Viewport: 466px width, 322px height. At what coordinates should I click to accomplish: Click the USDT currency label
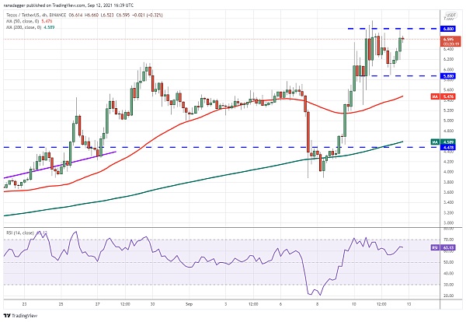[x=450, y=15]
